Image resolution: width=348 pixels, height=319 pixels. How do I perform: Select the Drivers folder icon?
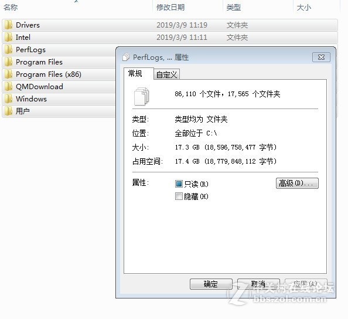(x=8, y=25)
